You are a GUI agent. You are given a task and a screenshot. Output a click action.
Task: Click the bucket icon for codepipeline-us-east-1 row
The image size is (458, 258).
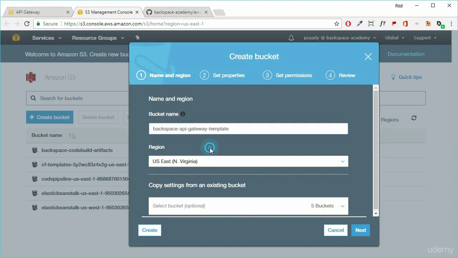[35, 179]
